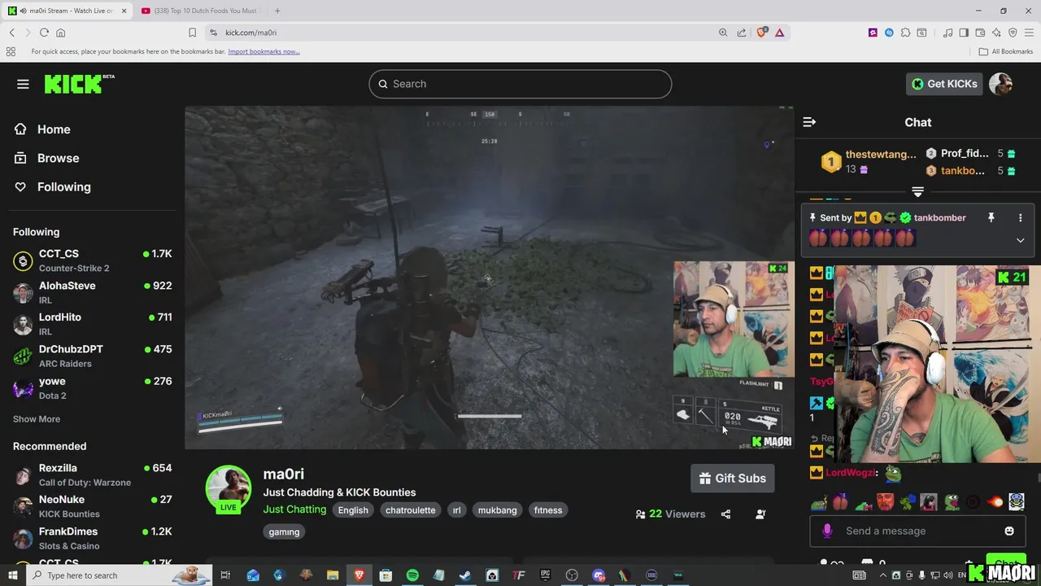Screen dimensions: 1041x586
Task: Click ma0ri's live profile avatar
Action: 229,488
